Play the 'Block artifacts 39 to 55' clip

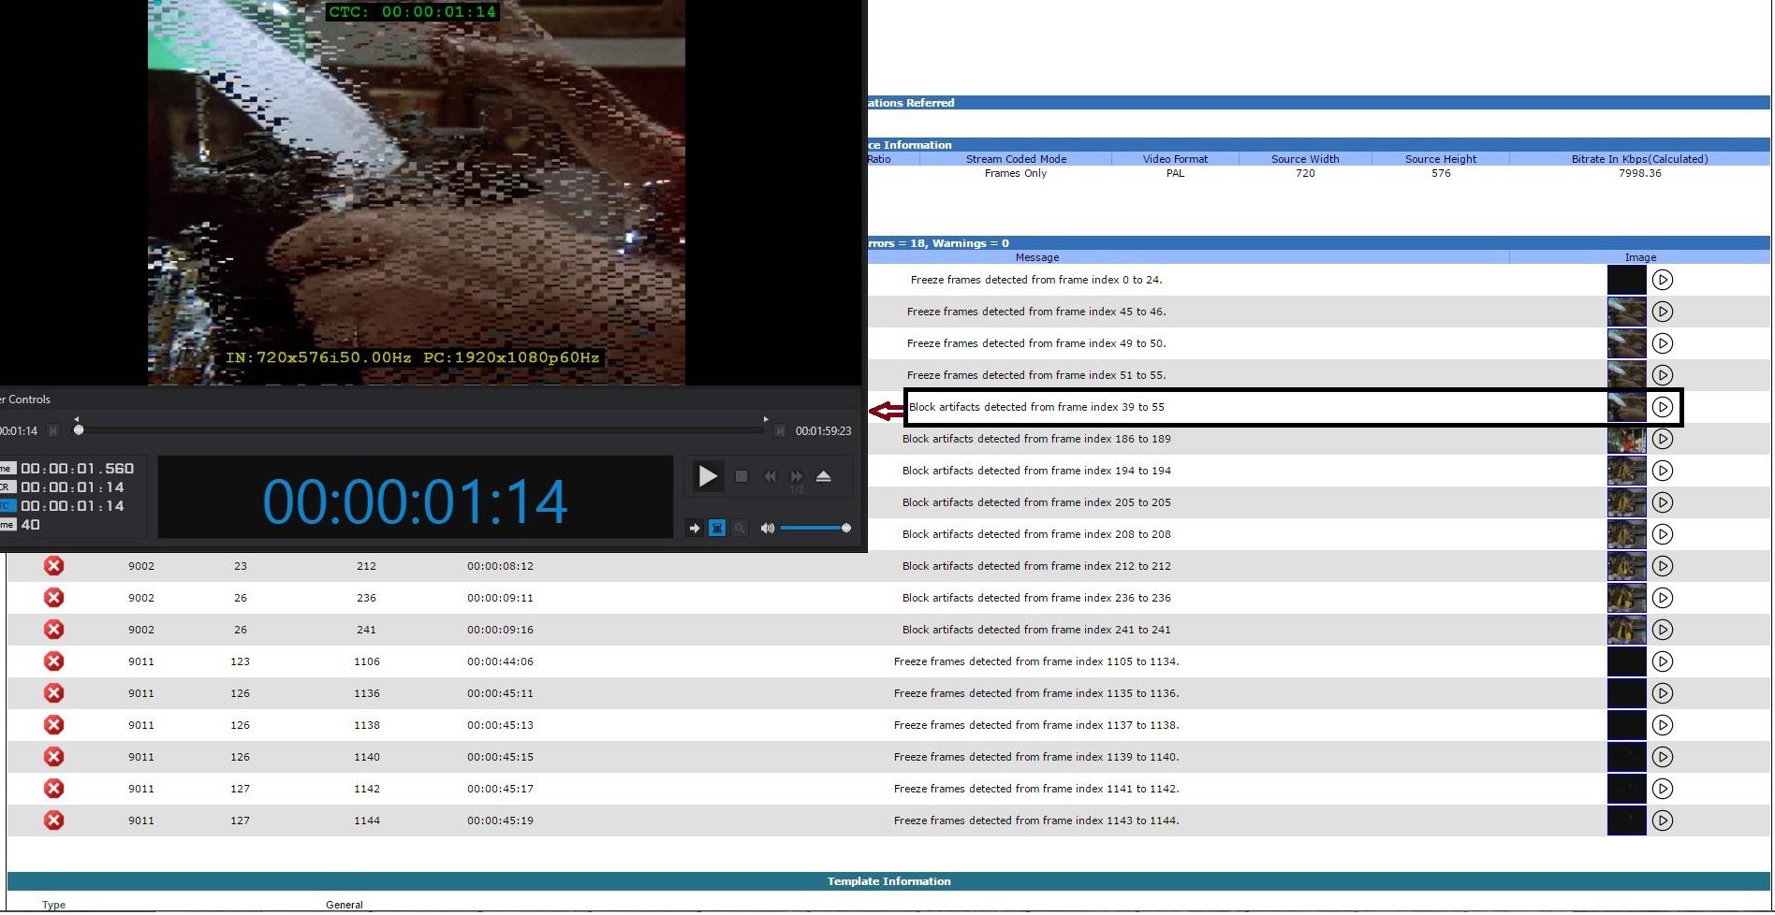[1663, 407]
